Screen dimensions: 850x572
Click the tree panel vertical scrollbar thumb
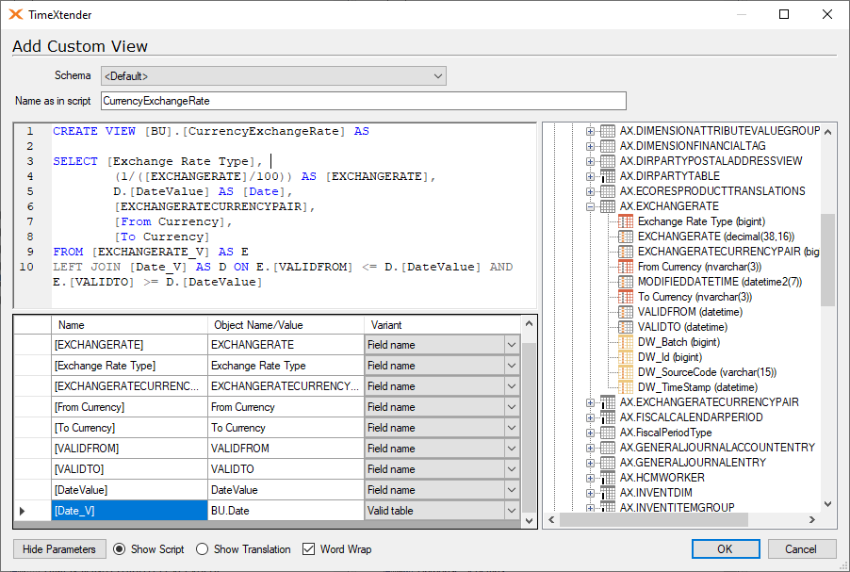coord(827,260)
